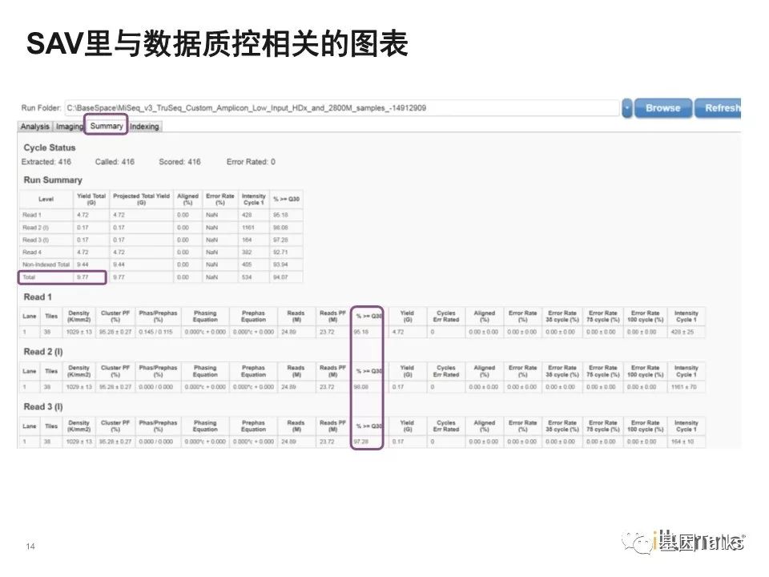Viewport: 769px width, 577px height.
Task: Switch to the Analysis tab
Action: click(x=34, y=127)
